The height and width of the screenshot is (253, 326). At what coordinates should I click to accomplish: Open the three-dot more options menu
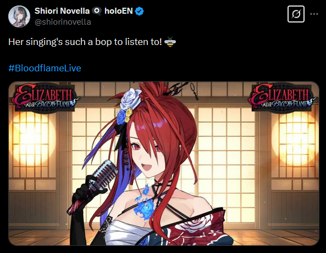tap(314, 14)
